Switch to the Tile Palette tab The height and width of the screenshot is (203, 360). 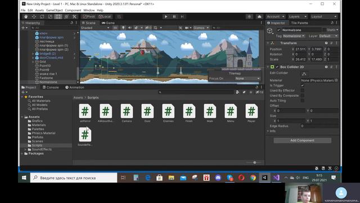click(x=299, y=23)
